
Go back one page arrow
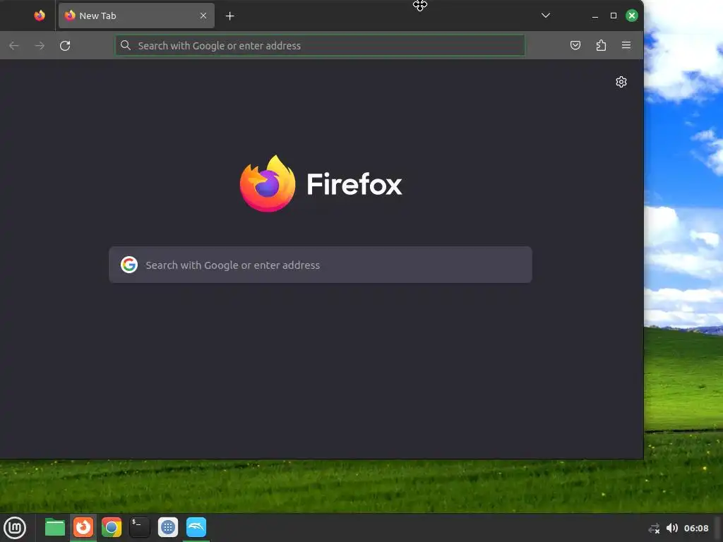(14, 46)
